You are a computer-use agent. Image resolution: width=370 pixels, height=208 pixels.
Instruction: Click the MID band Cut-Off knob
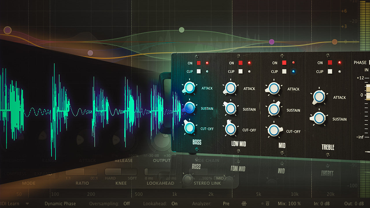click(x=273, y=131)
